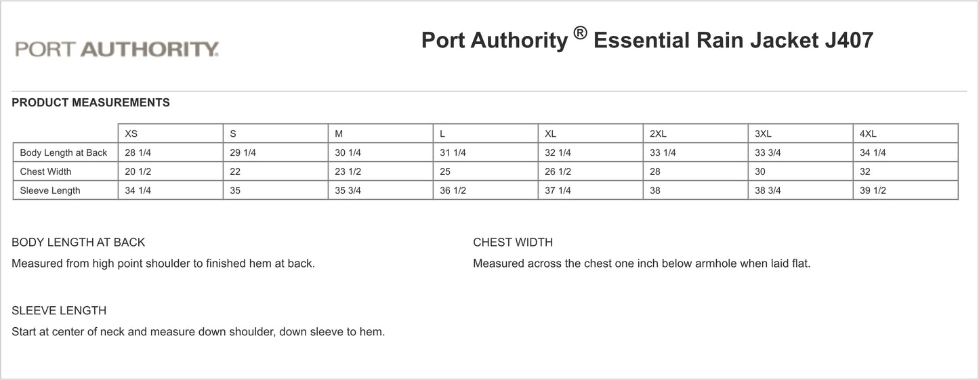Click the text about measuring below armhole
The height and width of the screenshot is (380, 979).
[x=641, y=263]
